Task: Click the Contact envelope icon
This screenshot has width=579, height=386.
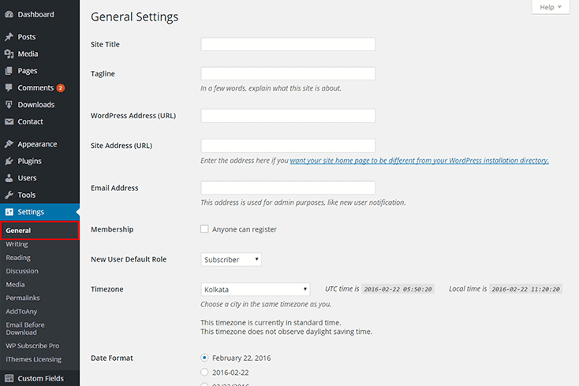Action: tap(9, 121)
